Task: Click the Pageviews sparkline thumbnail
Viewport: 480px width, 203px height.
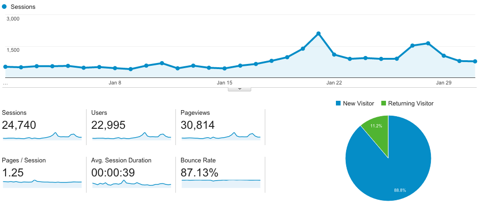Action: coord(221,136)
